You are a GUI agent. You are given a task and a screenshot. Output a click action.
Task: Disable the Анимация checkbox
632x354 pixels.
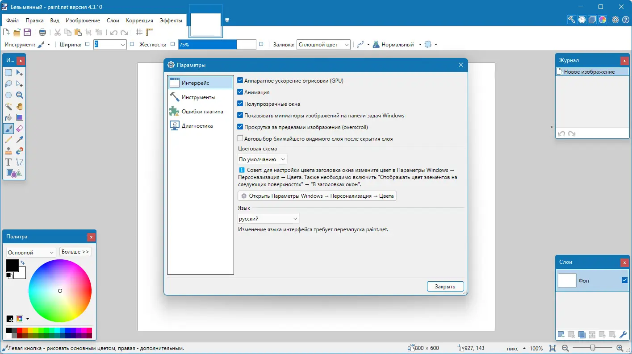point(240,92)
